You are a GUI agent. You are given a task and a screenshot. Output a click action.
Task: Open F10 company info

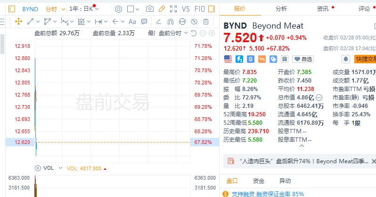point(199,9)
